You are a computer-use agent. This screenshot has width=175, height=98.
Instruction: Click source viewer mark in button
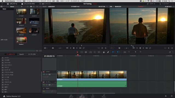[x=102, y=48]
